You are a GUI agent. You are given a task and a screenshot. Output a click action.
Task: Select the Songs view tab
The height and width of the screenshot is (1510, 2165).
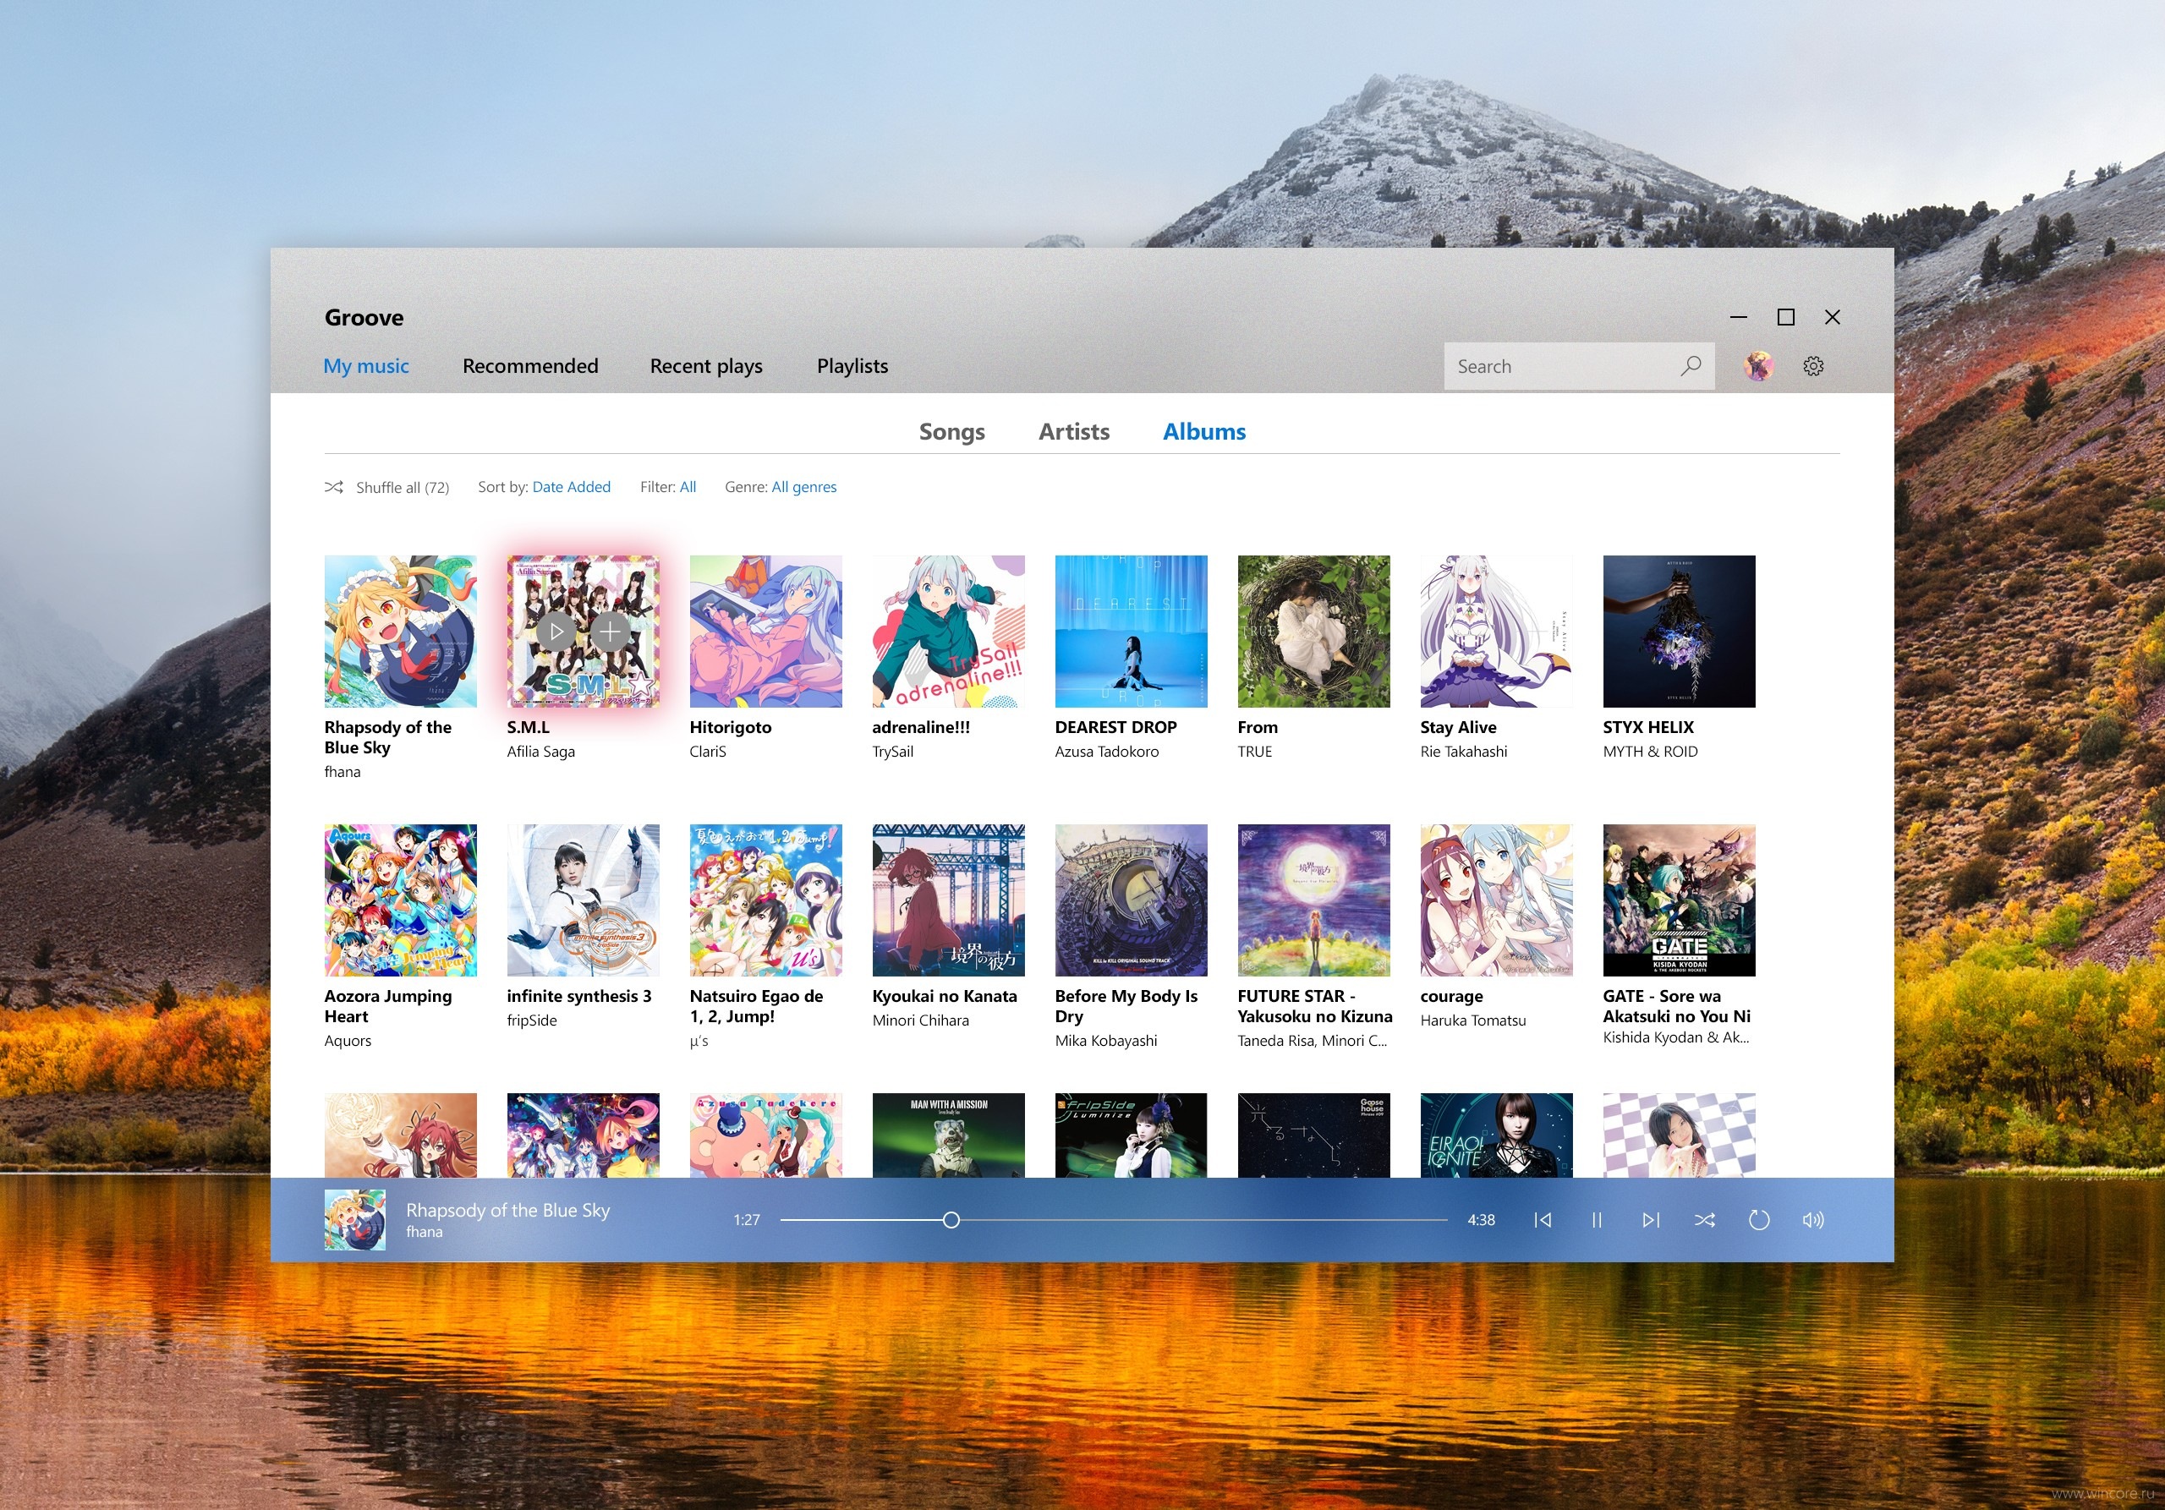951,432
